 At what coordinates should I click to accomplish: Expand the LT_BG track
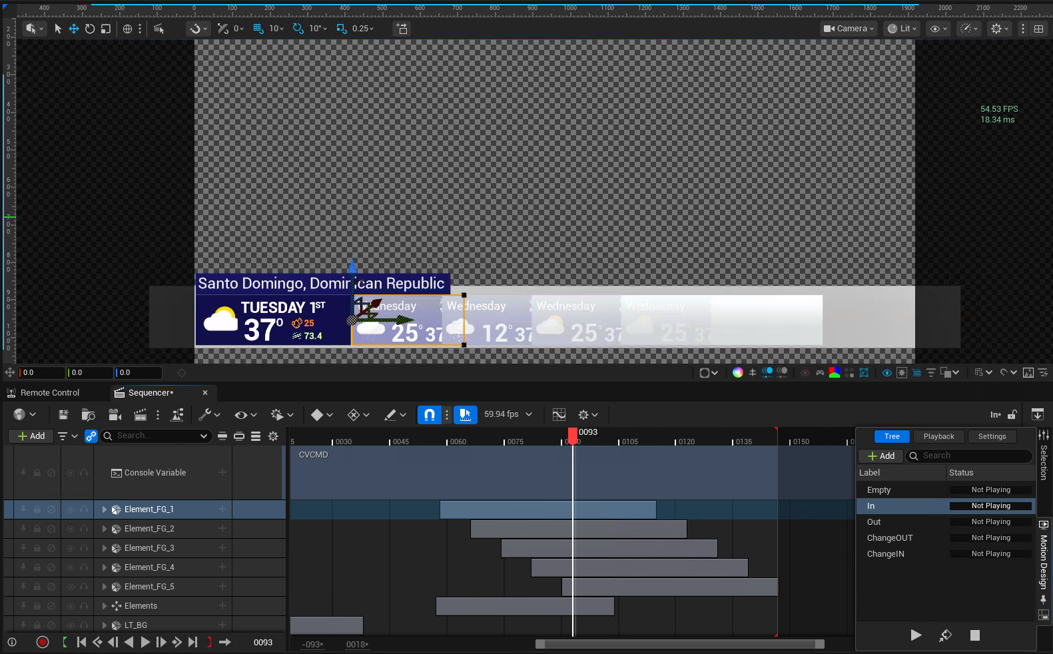pos(105,625)
